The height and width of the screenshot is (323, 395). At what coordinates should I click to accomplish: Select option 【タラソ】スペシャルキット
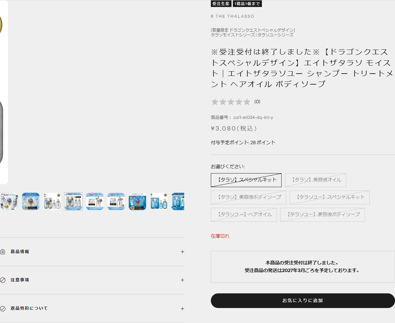(x=246, y=180)
